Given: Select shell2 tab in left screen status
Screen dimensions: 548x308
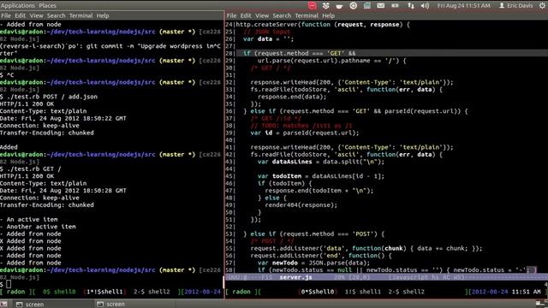Looking at the screenshot, I should [x=152, y=292].
